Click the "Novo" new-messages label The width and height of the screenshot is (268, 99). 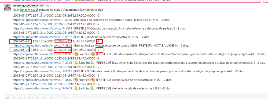[265, 3]
